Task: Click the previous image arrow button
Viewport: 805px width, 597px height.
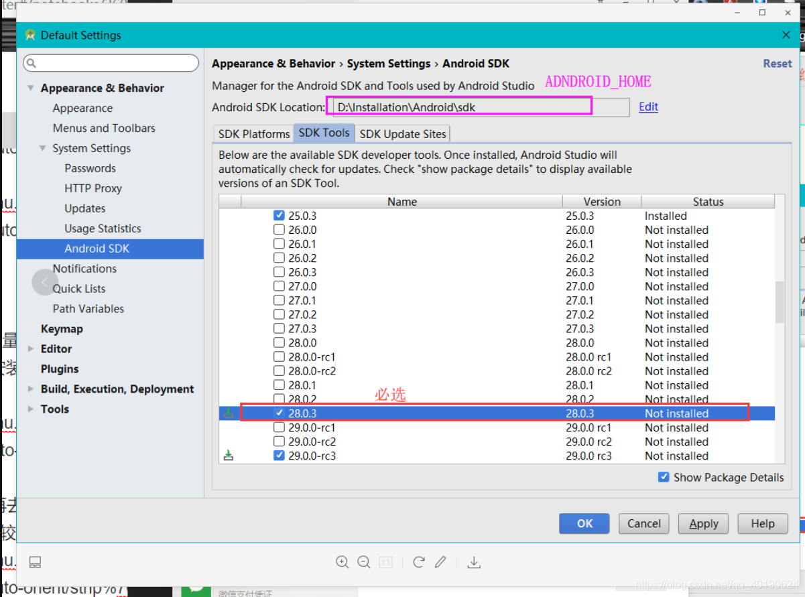Action: (x=45, y=282)
